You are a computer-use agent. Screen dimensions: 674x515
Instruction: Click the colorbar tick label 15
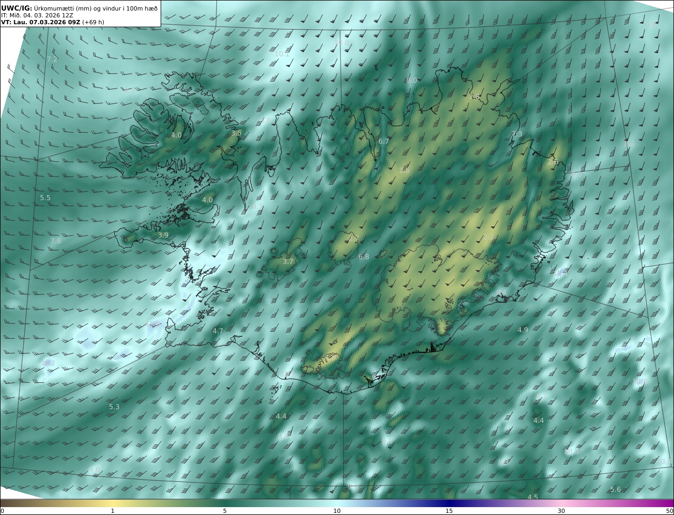click(x=449, y=511)
